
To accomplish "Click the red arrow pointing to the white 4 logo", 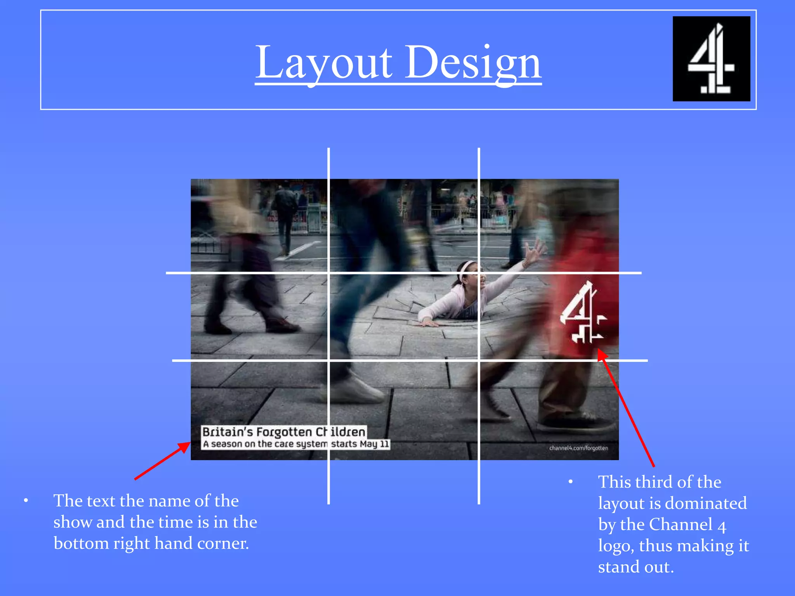I will click(x=626, y=407).
